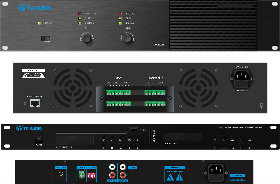280x184 pixels.
Task: Turn the CH2 volume knob
Action: click(x=127, y=38)
